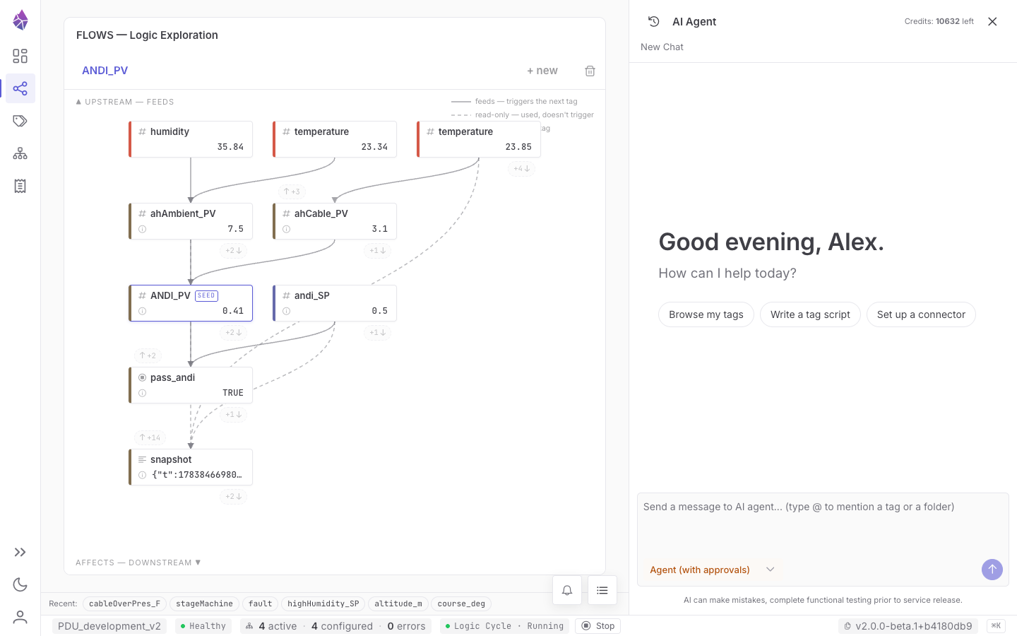The height and width of the screenshot is (636, 1017).
Task: Open recent tag fault
Action: click(260, 603)
